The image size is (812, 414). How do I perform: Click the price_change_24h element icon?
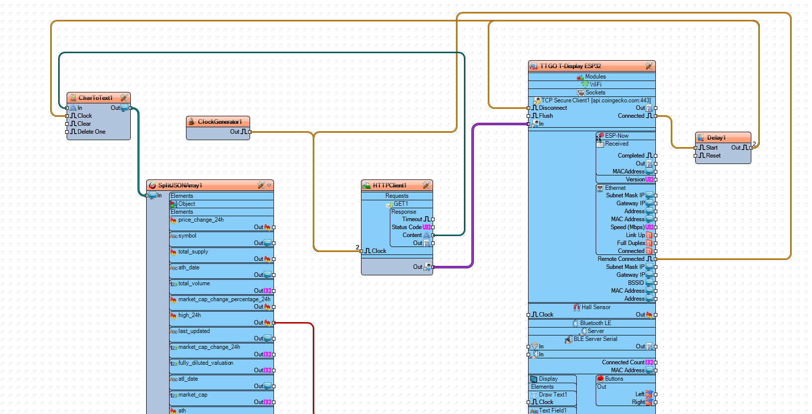[x=174, y=220]
